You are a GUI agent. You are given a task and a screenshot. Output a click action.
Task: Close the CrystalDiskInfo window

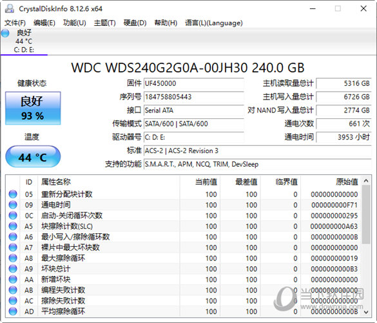[363, 8]
